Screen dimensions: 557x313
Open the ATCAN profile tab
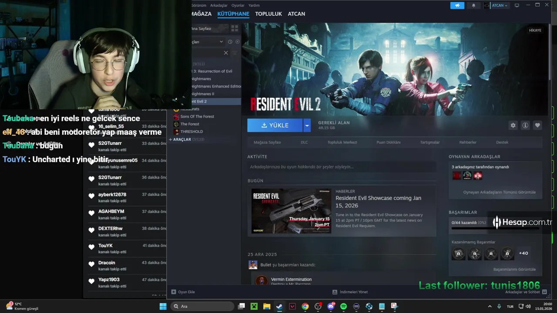pyautogui.click(x=296, y=14)
